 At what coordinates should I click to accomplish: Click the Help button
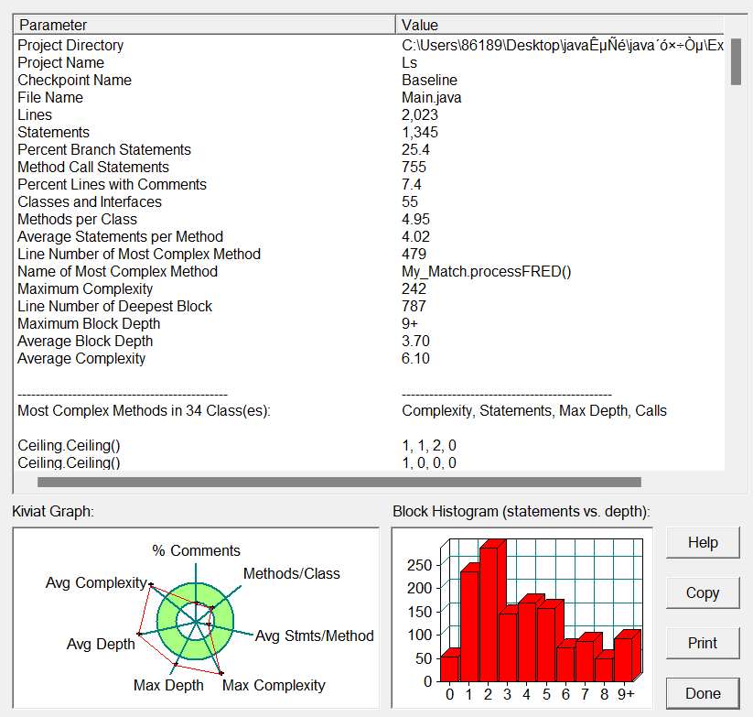[x=703, y=542]
